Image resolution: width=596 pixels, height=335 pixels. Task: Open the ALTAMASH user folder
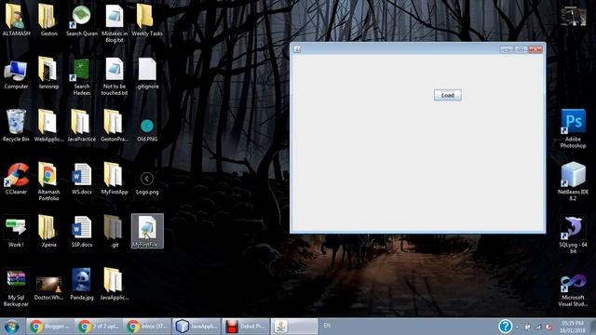pyautogui.click(x=16, y=20)
